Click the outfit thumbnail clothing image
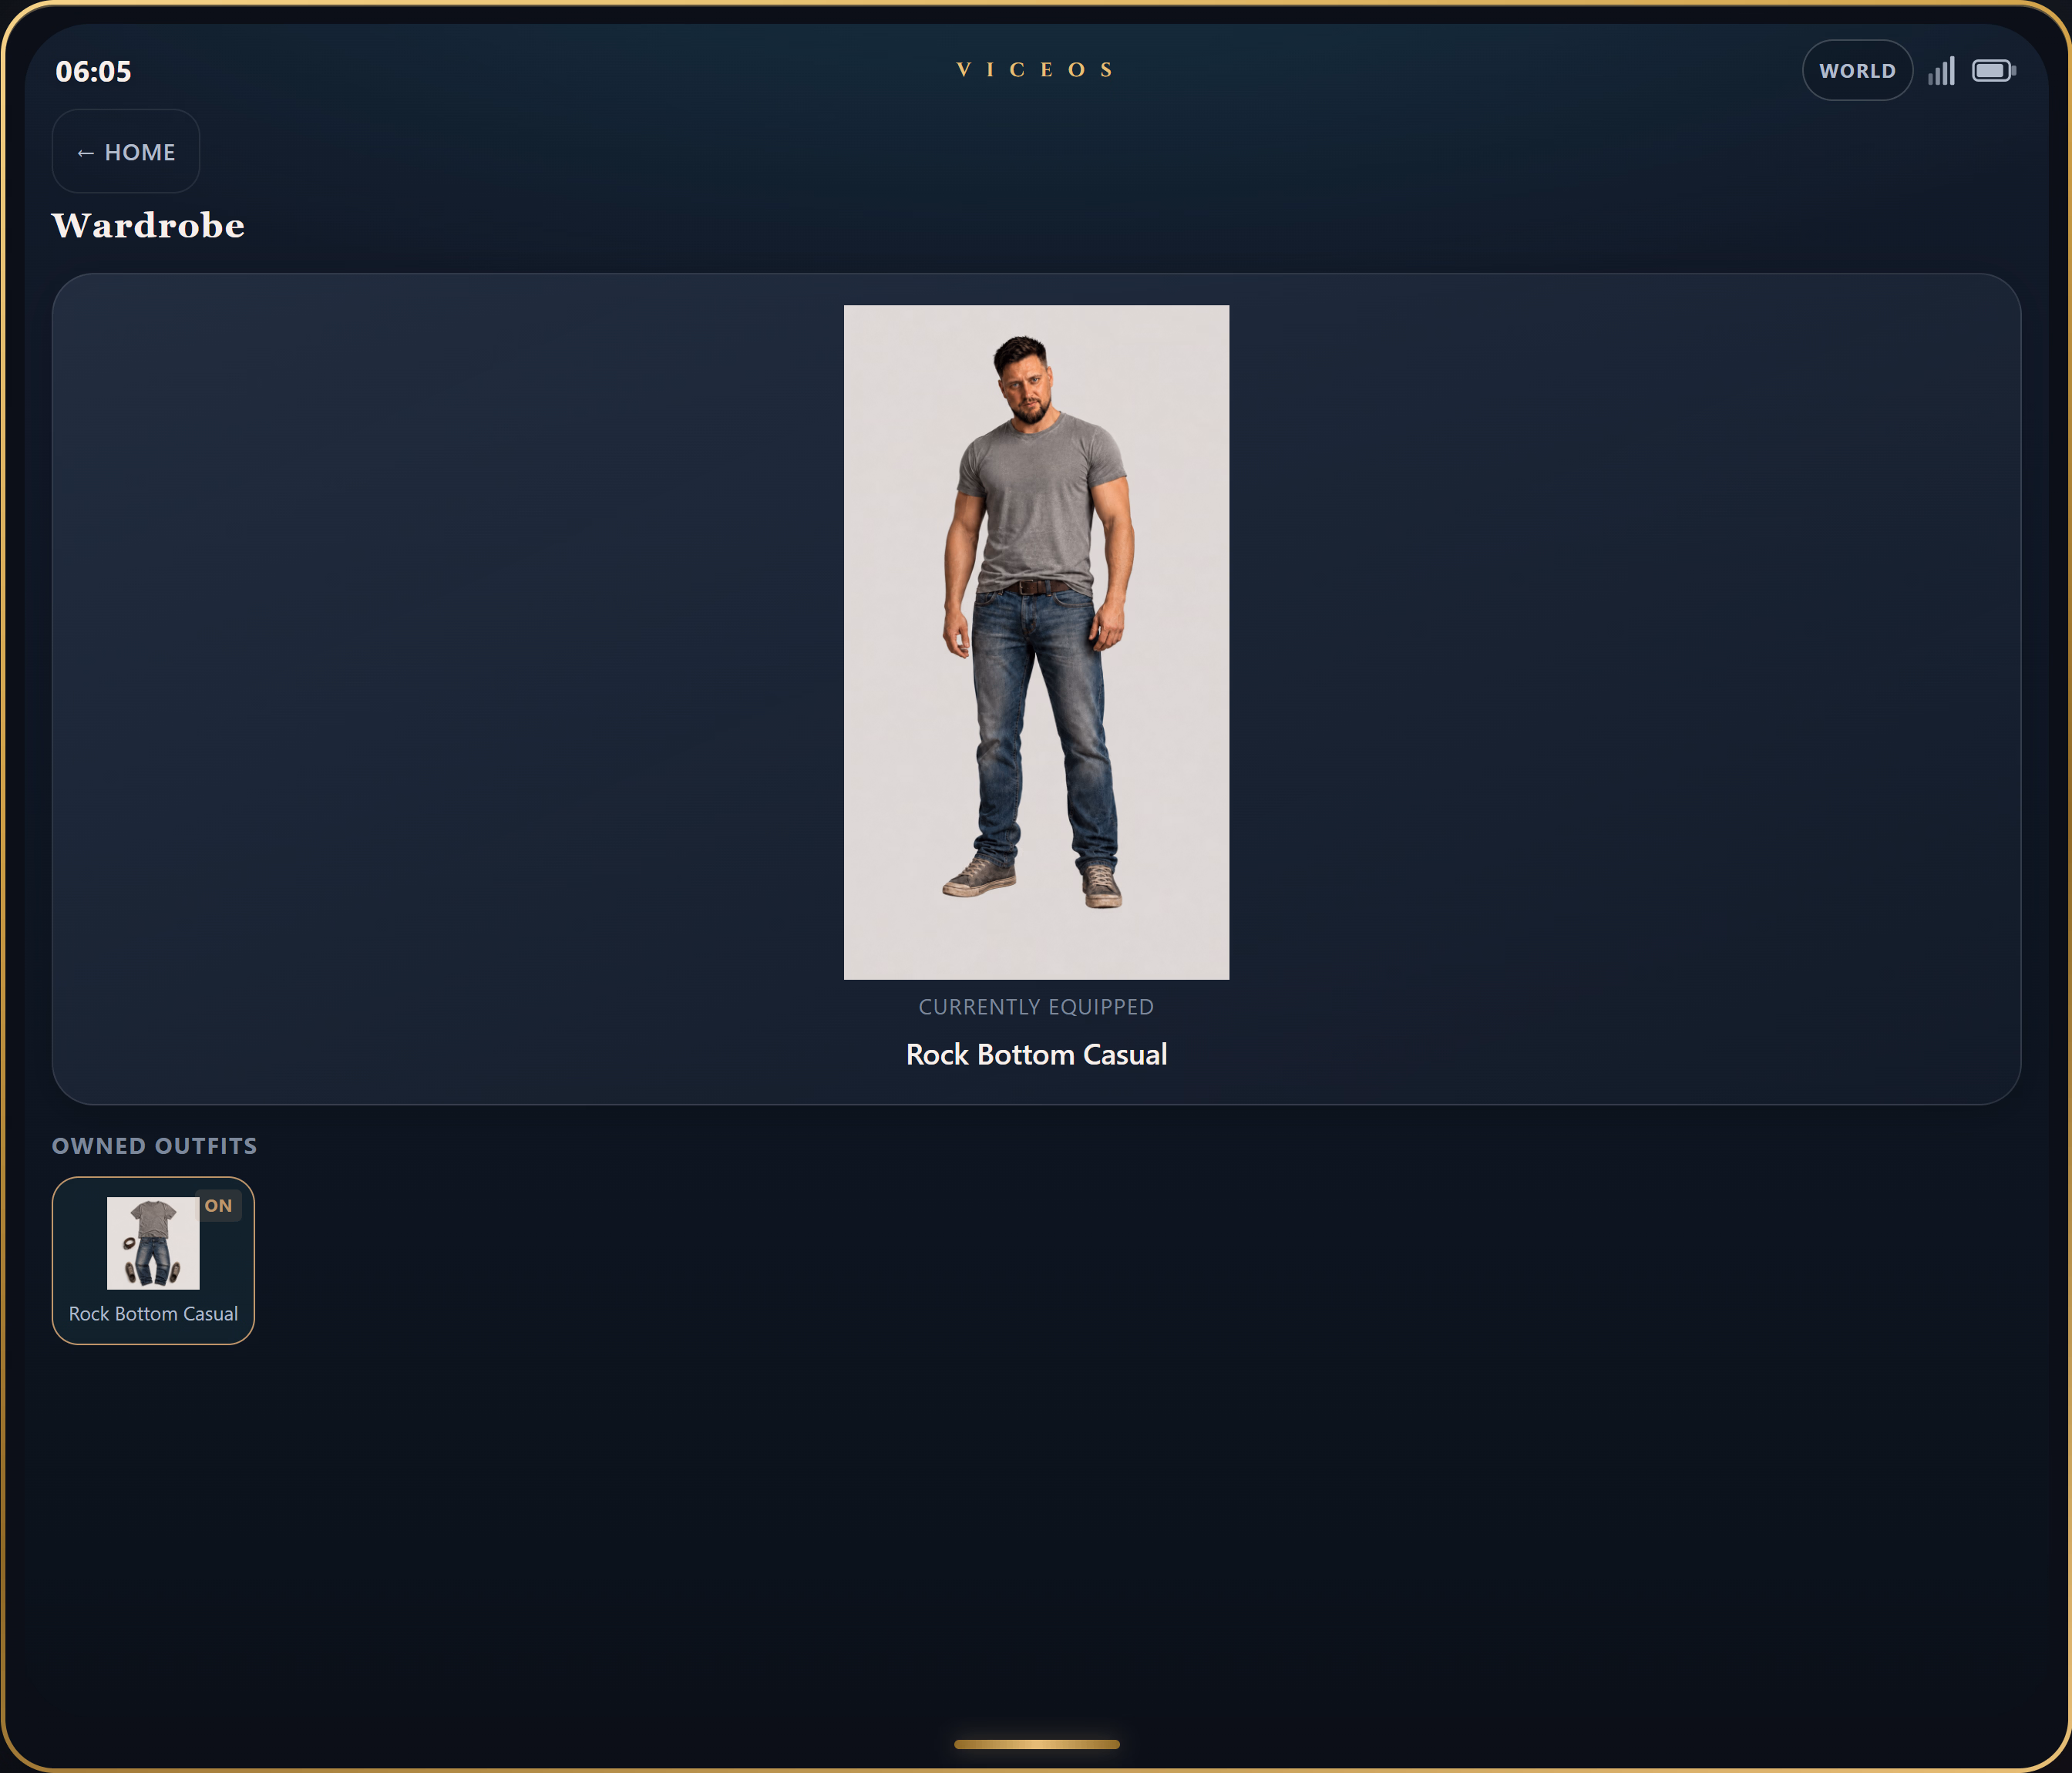Screen dimensions: 2072x1773 [x=153, y=1243]
